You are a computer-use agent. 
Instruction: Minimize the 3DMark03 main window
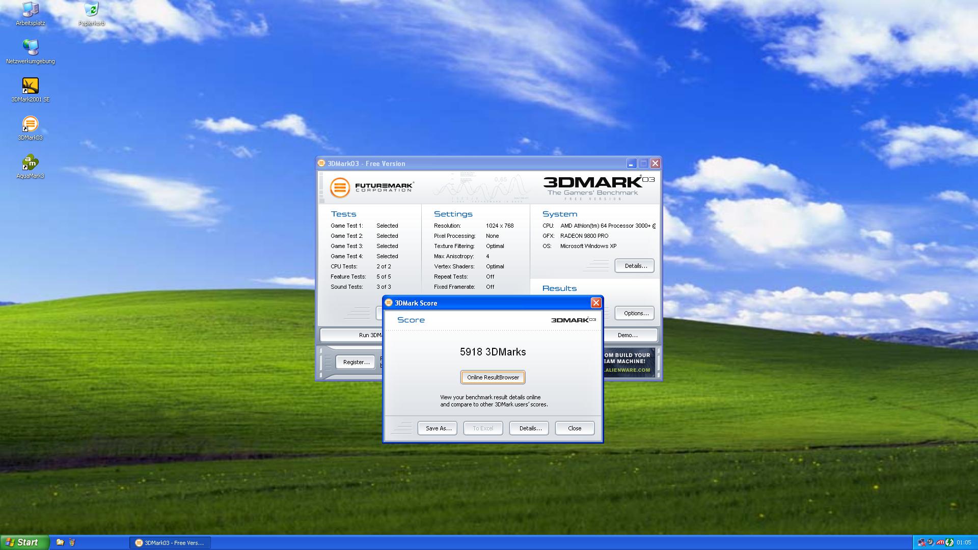pos(632,163)
